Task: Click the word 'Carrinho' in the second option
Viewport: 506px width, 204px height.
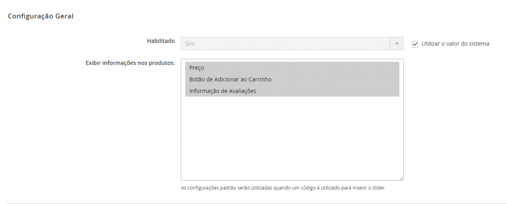Action: pos(260,80)
